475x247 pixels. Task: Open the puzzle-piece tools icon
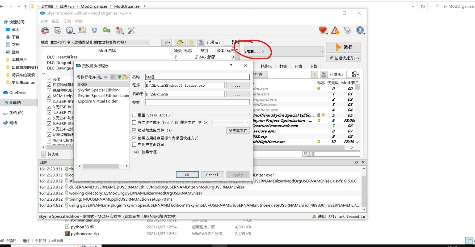[x=119, y=30]
